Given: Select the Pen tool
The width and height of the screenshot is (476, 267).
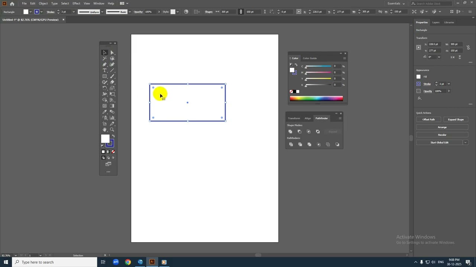Looking at the screenshot, I should pyautogui.click(x=104, y=65).
